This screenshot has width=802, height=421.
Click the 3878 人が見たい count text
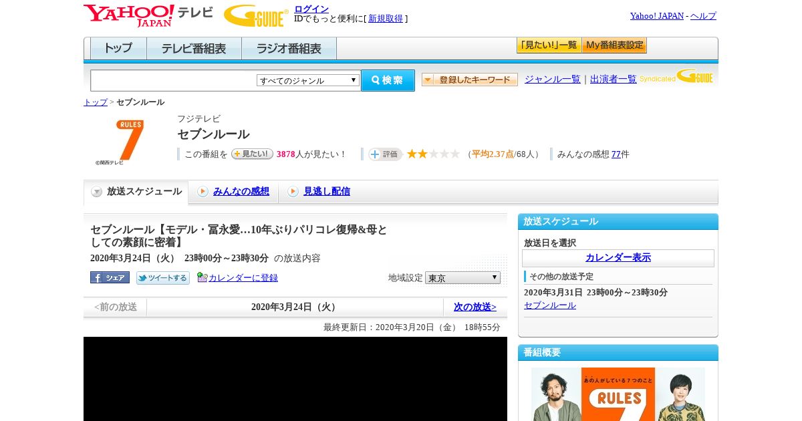(311, 154)
